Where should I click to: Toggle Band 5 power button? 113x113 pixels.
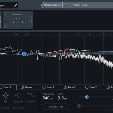(x=44, y=87)
